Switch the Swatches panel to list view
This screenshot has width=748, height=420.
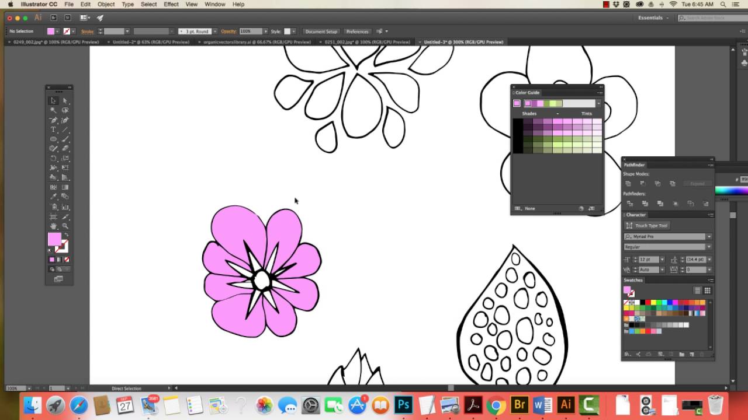tap(698, 290)
